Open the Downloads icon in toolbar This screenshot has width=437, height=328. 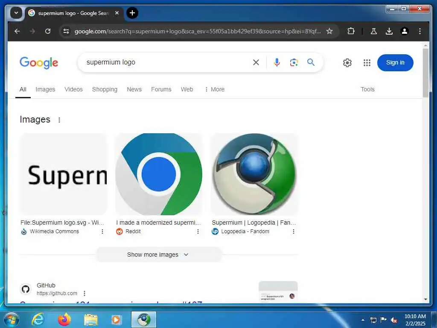click(389, 31)
